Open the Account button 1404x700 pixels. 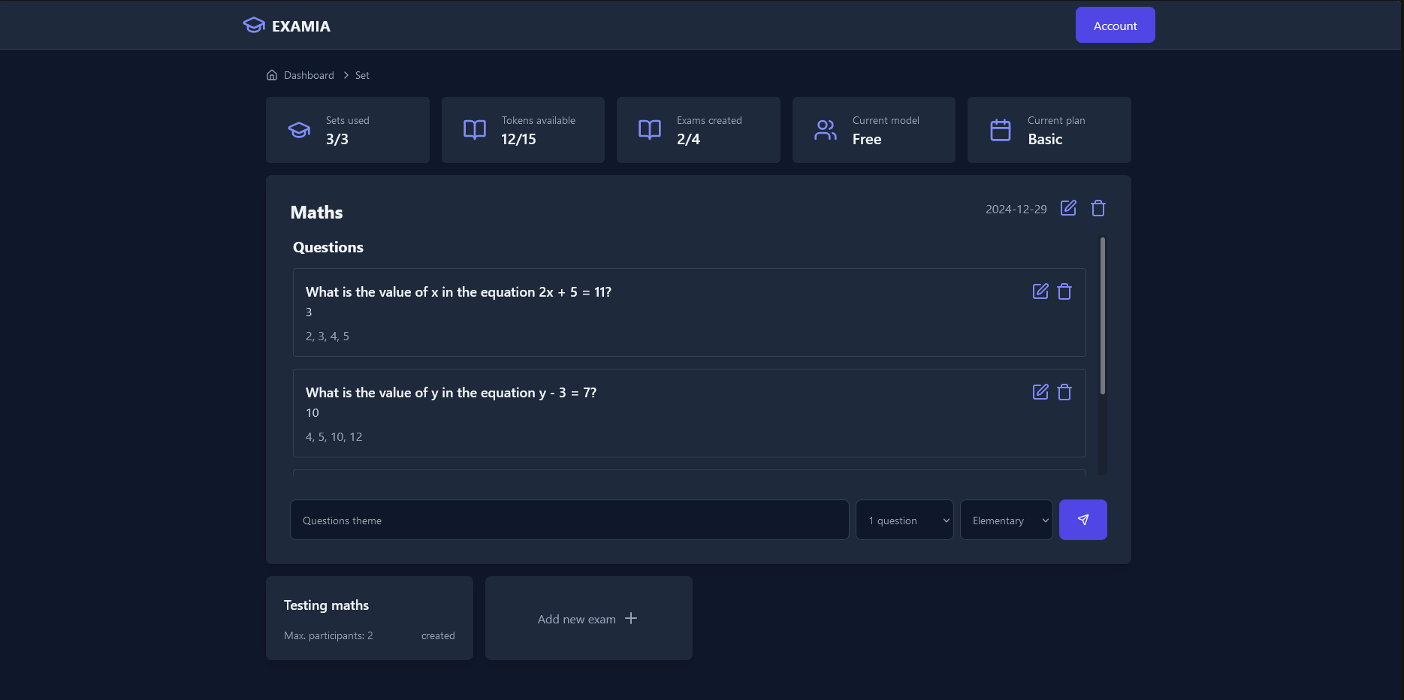coord(1115,26)
